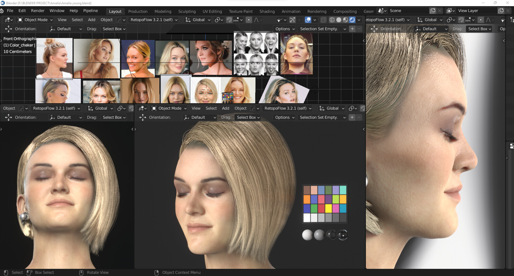Open Object Mode dropdown in middle viewport

pyautogui.click(x=169, y=108)
